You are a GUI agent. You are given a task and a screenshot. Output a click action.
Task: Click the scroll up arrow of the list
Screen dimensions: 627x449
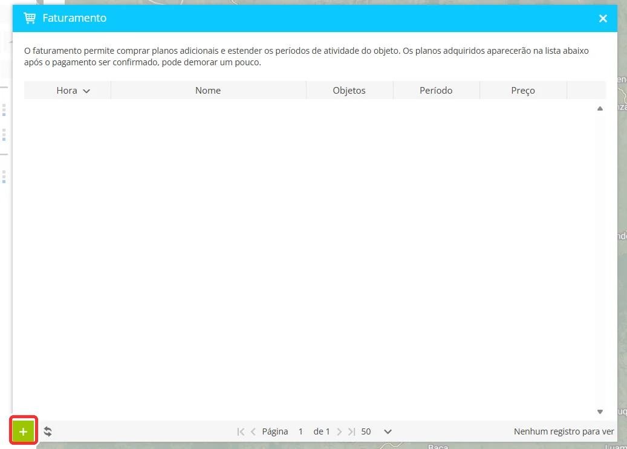600,108
